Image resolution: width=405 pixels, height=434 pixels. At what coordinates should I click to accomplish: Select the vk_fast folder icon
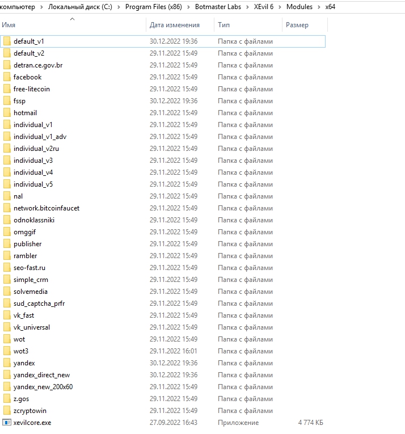7,315
